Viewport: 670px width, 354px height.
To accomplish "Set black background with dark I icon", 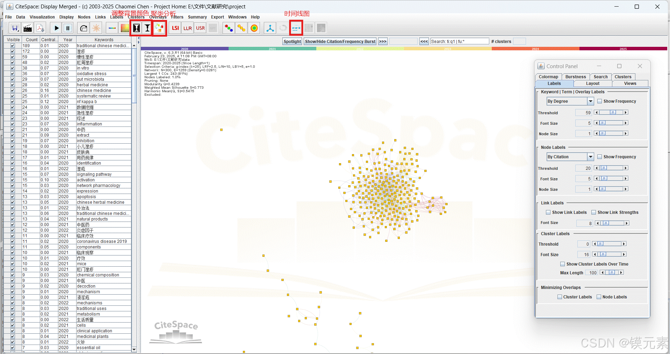I will click(x=136, y=28).
